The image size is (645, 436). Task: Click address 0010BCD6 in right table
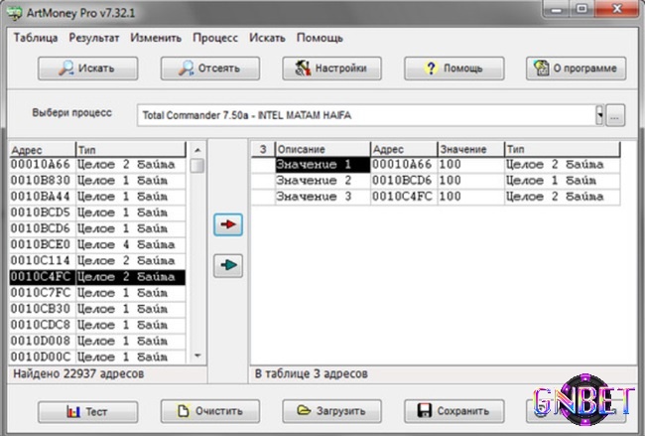(x=404, y=181)
